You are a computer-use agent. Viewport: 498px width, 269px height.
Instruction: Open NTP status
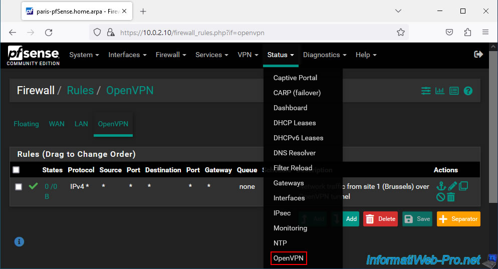(280, 243)
